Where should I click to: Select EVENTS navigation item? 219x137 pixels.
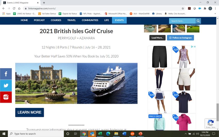(119, 20)
